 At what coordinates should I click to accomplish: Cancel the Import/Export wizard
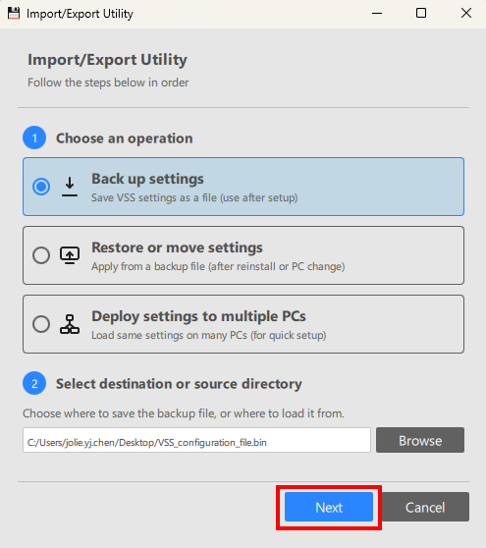coord(425,507)
